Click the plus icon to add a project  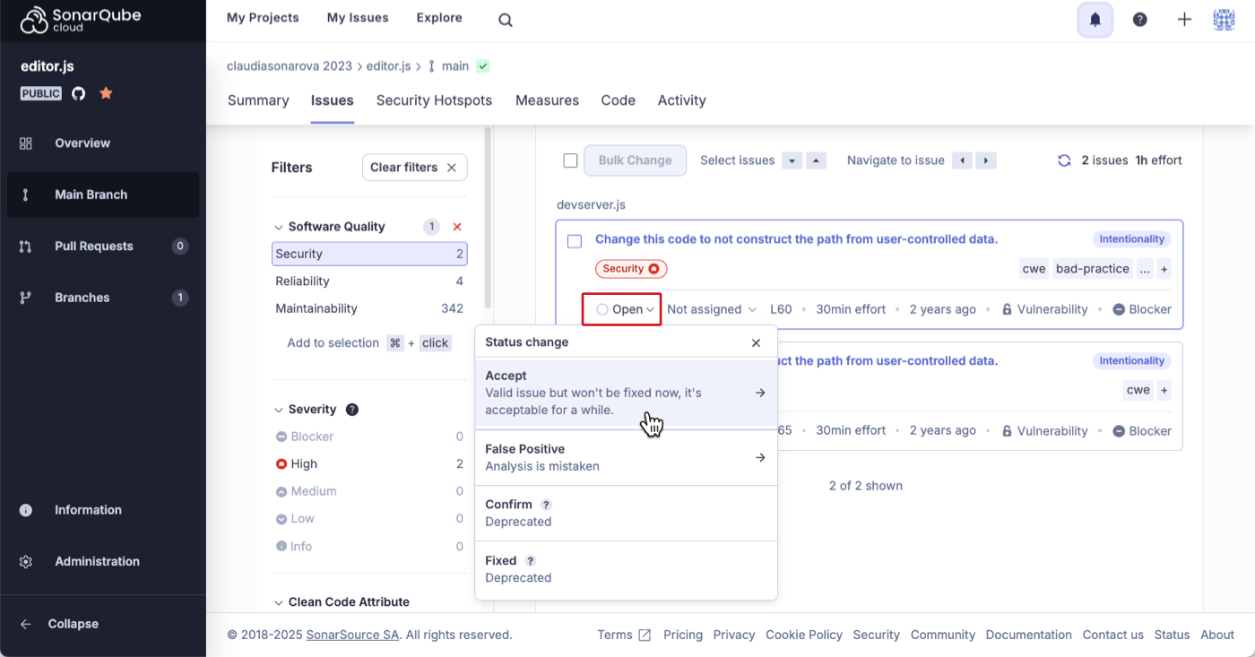tap(1184, 19)
